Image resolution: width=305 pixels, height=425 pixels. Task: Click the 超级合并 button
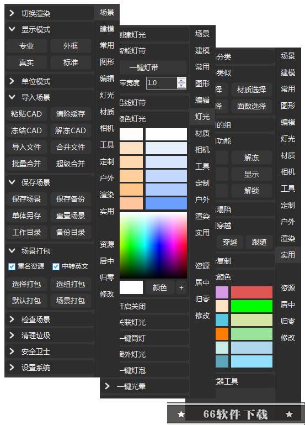pyautogui.click(x=70, y=164)
